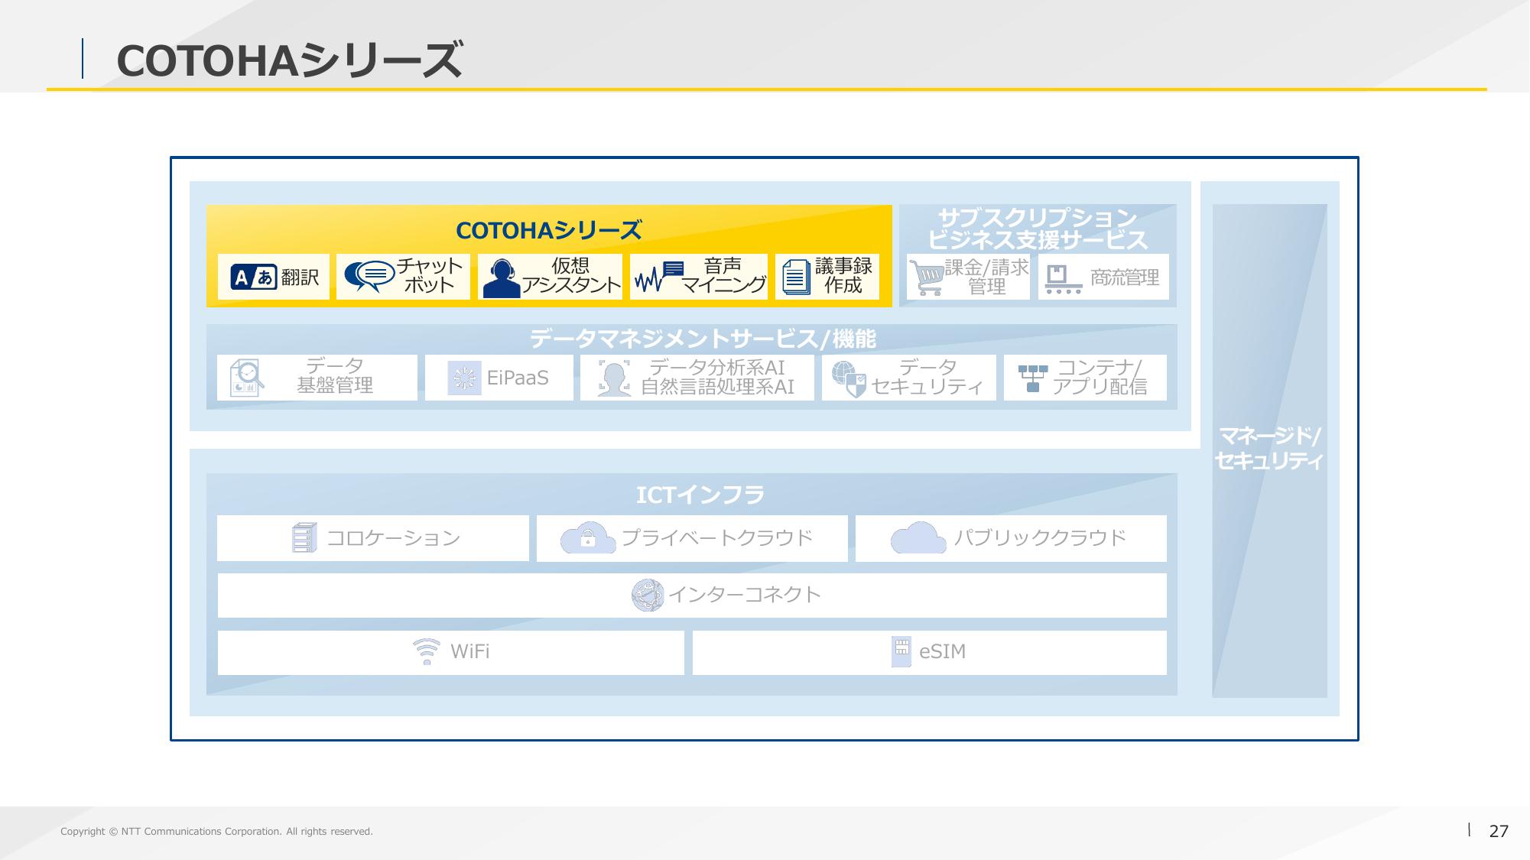Select the EiPaaS text
The width and height of the screenshot is (1530, 860).
[518, 378]
